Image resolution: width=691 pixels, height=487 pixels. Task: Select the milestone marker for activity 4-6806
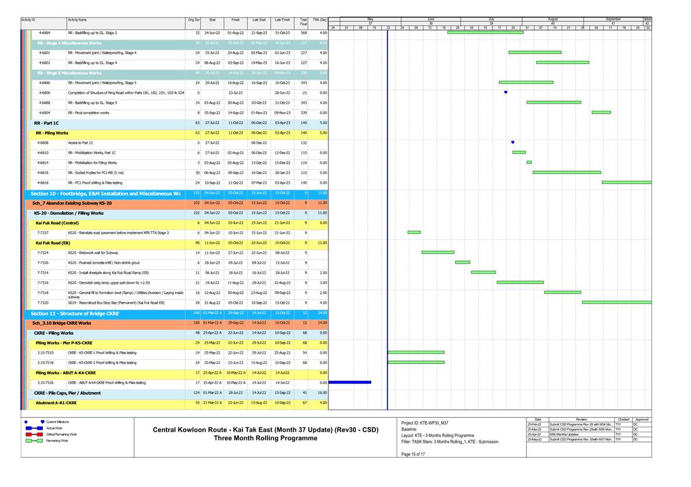coord(506,93)
